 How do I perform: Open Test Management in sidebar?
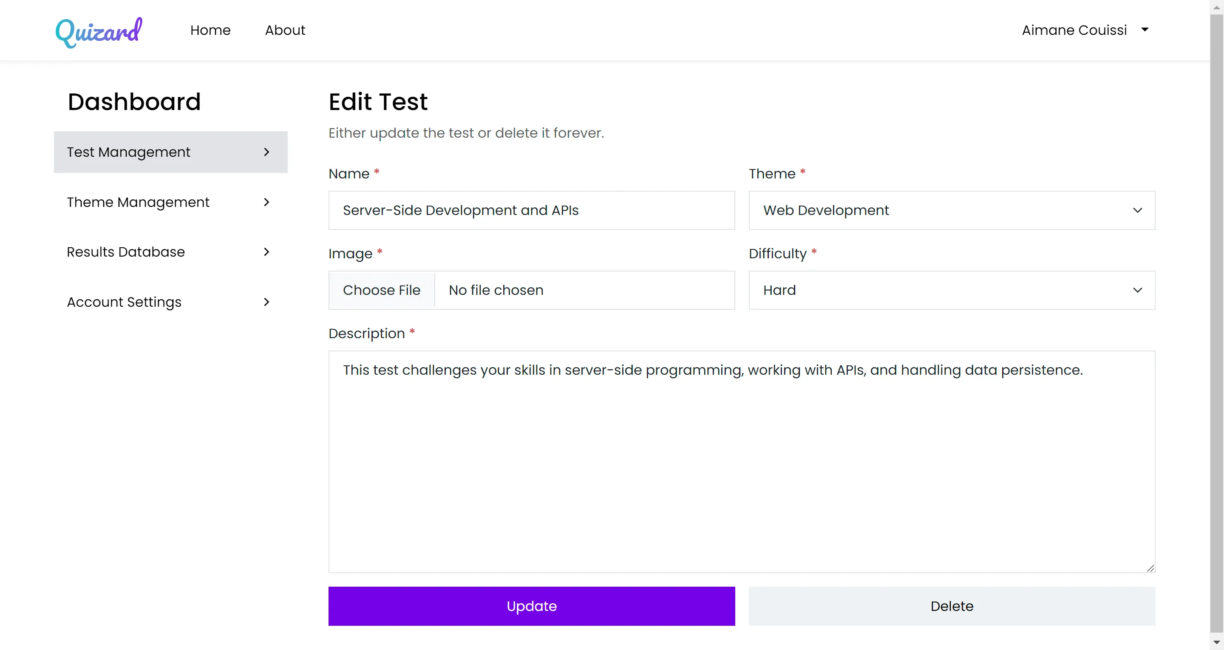pos(170,152)
